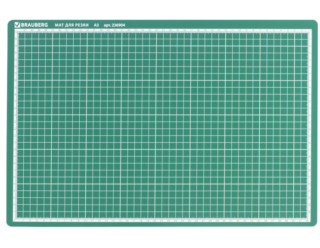This screenshot has width=320, height=248.
Task: Click number 30 on the bottom ruler
Action: pos(224,220)
